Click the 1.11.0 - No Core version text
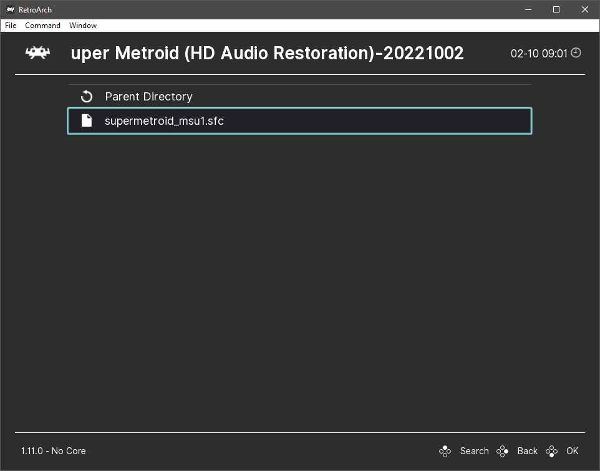The image size is (600, 471). [x=54, y=451]
